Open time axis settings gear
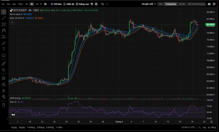Screen dimensions: 219x132 (212, 122)
